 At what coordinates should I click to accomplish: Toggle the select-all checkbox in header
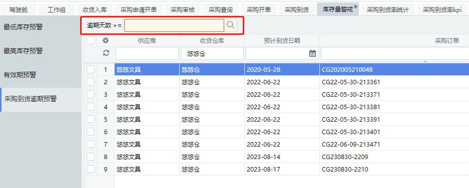[91, 40]
